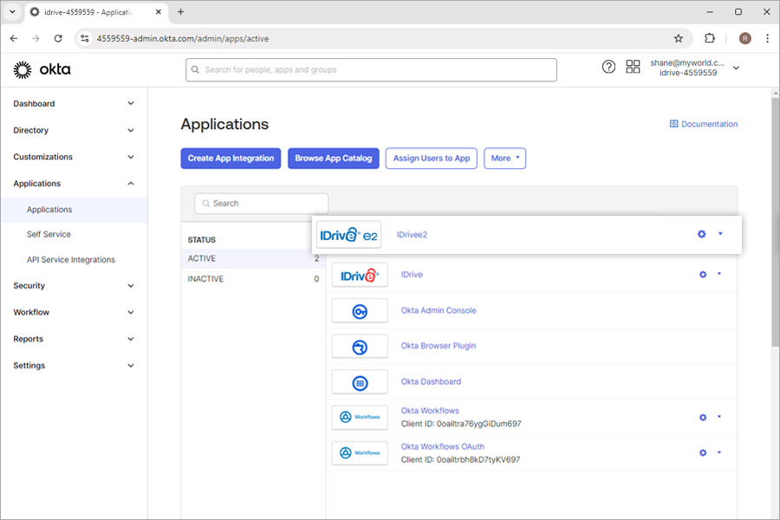
Task: Open the Documentation link
Action: click(709, 124)
